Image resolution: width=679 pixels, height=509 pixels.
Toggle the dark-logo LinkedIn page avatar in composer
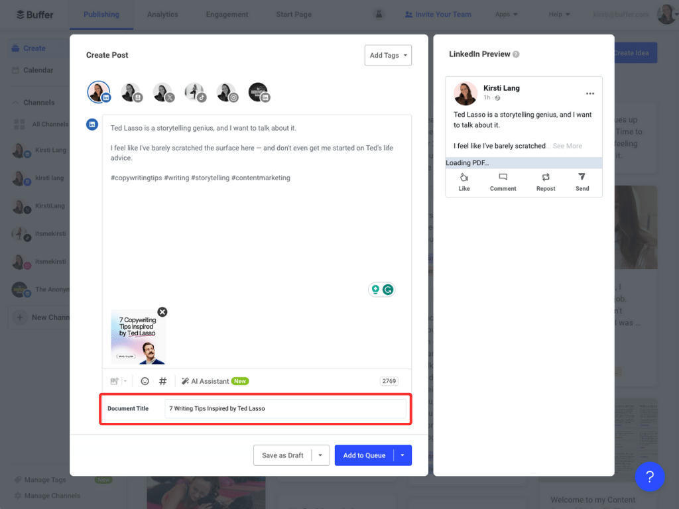pyautogui.click(x=259, y=92)
